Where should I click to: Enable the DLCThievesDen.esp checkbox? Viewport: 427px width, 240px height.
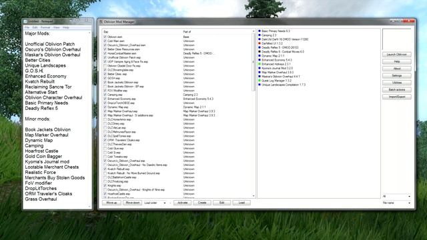(x=105, y=144)
